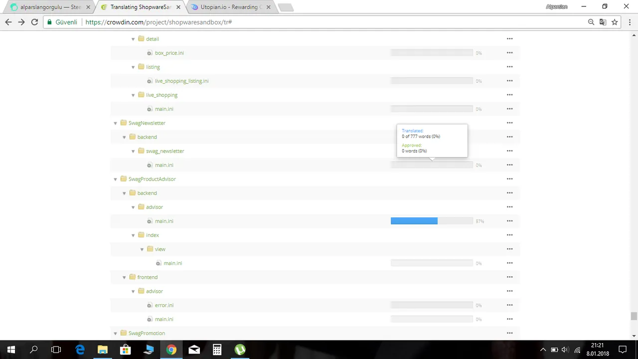The height and width of the screenshot is (359, 638).
Task: Open options dots for error.ini row
Action: [x=509, y=305]
